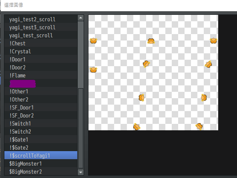Screen dimensions: 237x178
Task: Select the !$Gate1 image entry
Action: [41, 140]
